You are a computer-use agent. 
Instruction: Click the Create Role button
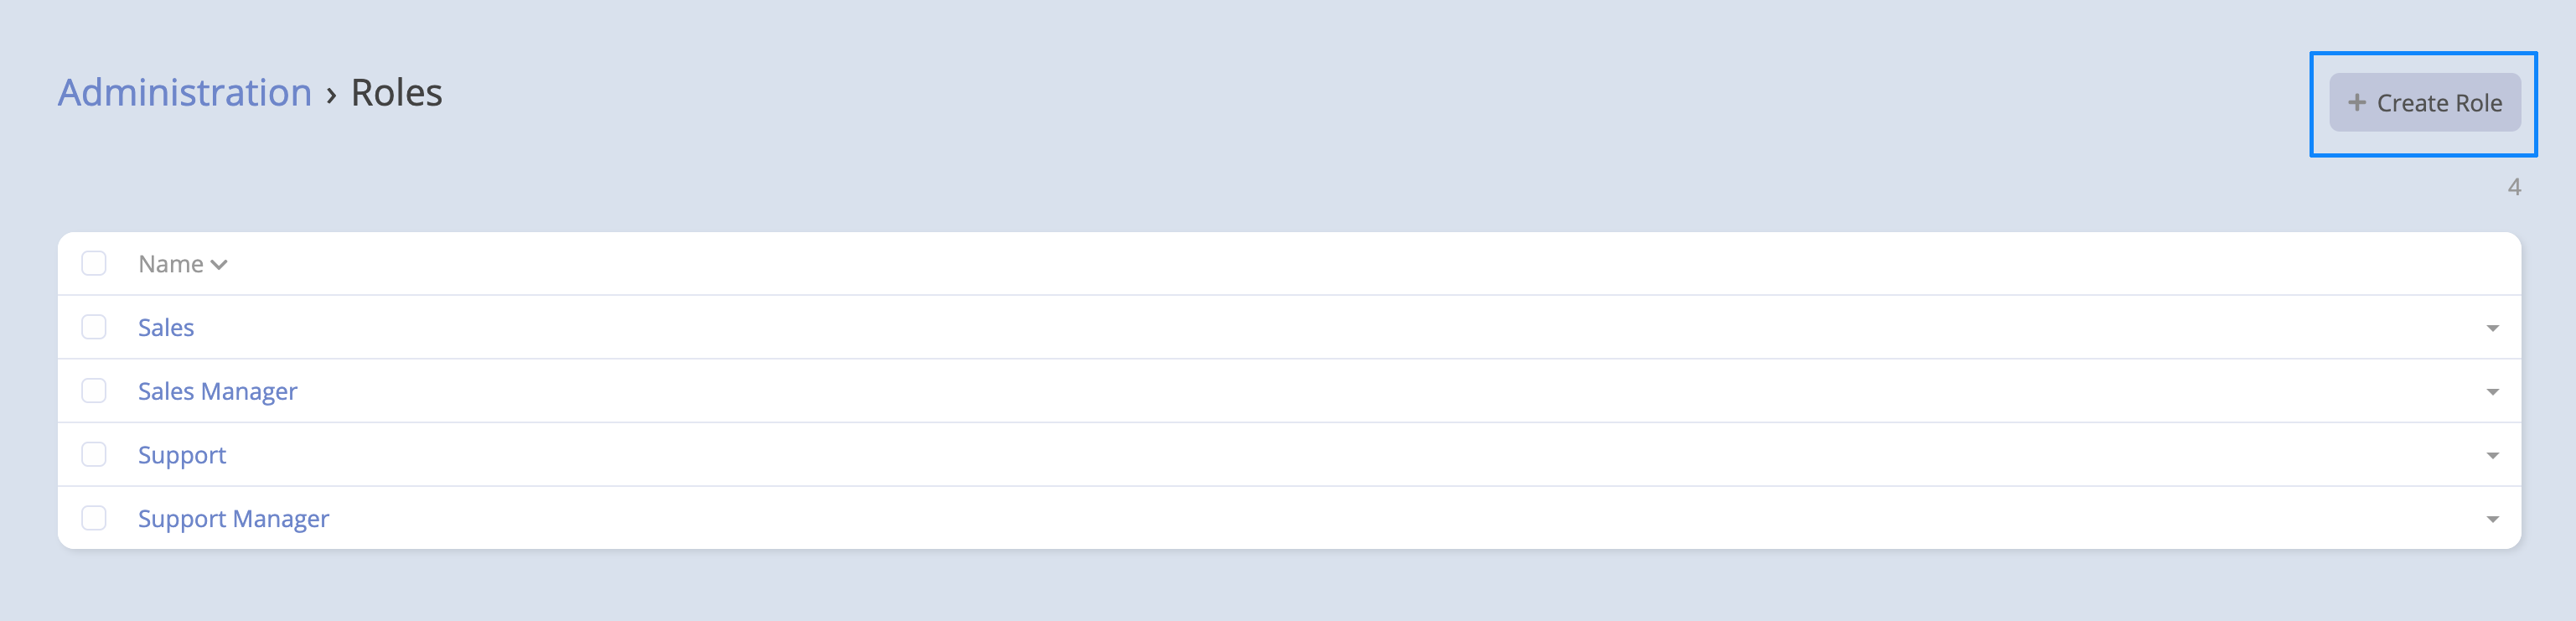[2424, 102]
